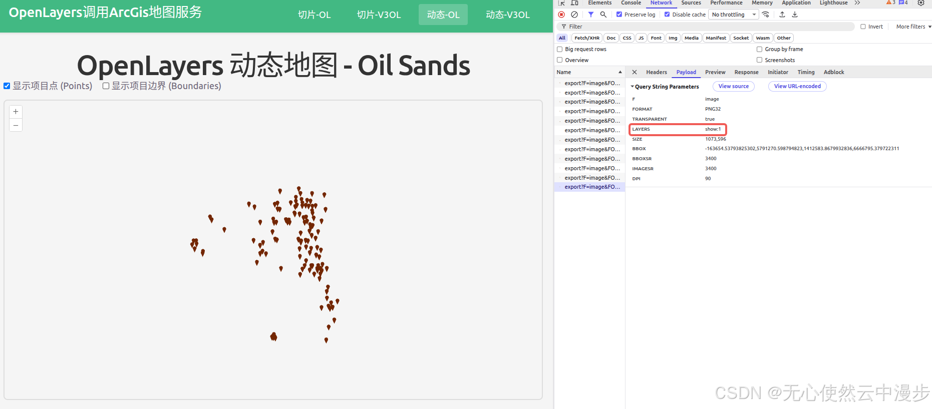
Task: Open the Response tab
Action: coord(746,72)
